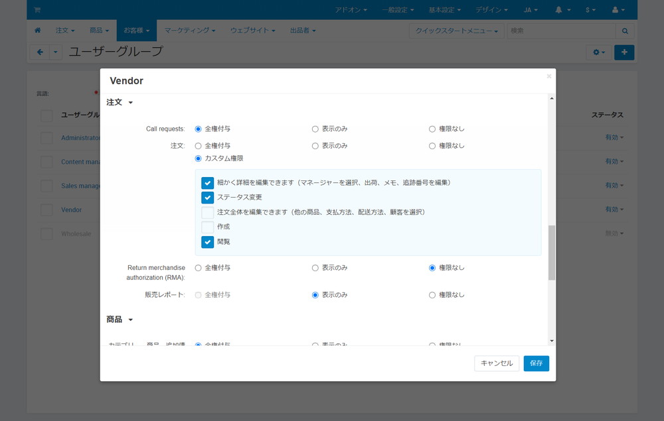664x421 pixels.
Task: Click scrollbar up arrow in dialog
Action: 551,99
